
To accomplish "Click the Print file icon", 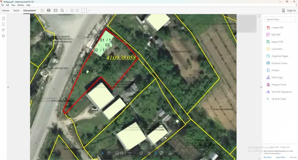I will (x=49, y=11).
